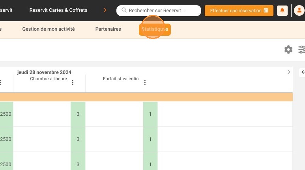Open settings gear icon
The height and width of the screenshot is (170, 305).
[x=288, y=50]
